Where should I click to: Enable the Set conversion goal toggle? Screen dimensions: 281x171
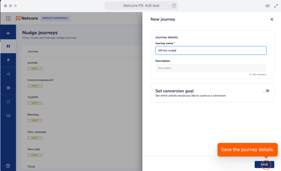click(266, 91)
